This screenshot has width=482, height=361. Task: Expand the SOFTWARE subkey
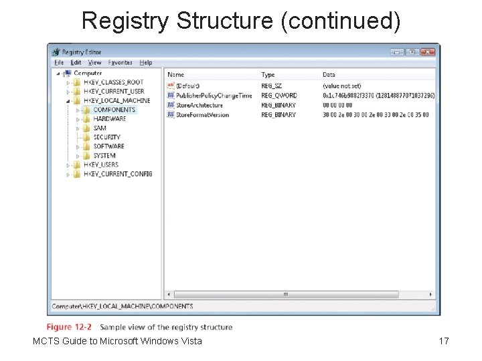point(78,147)
